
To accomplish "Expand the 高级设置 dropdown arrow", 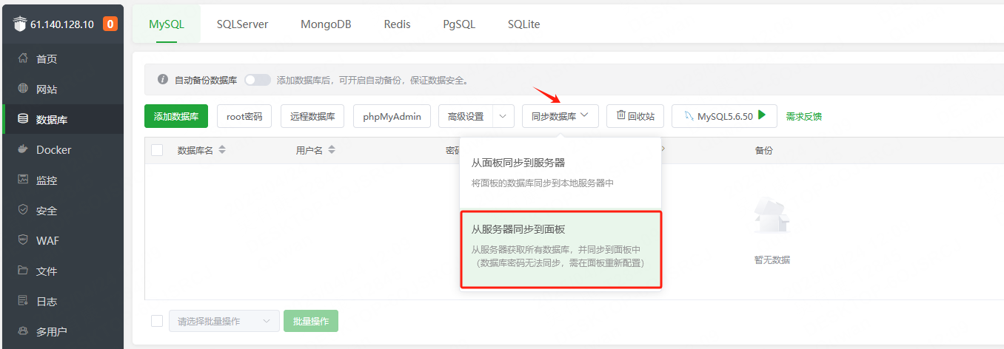I will (503, 116).
